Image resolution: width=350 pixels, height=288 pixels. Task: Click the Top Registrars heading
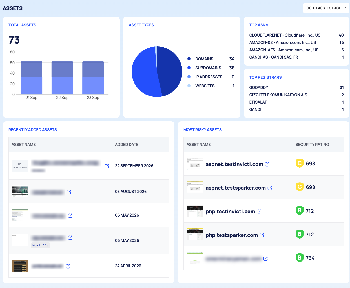coord(265,77)
